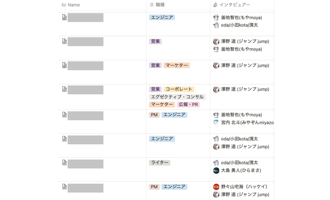Click the list icon beside the 職種 header

(151, 5)
